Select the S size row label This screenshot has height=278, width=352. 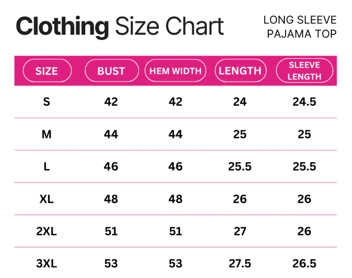(x=47, y=102)
